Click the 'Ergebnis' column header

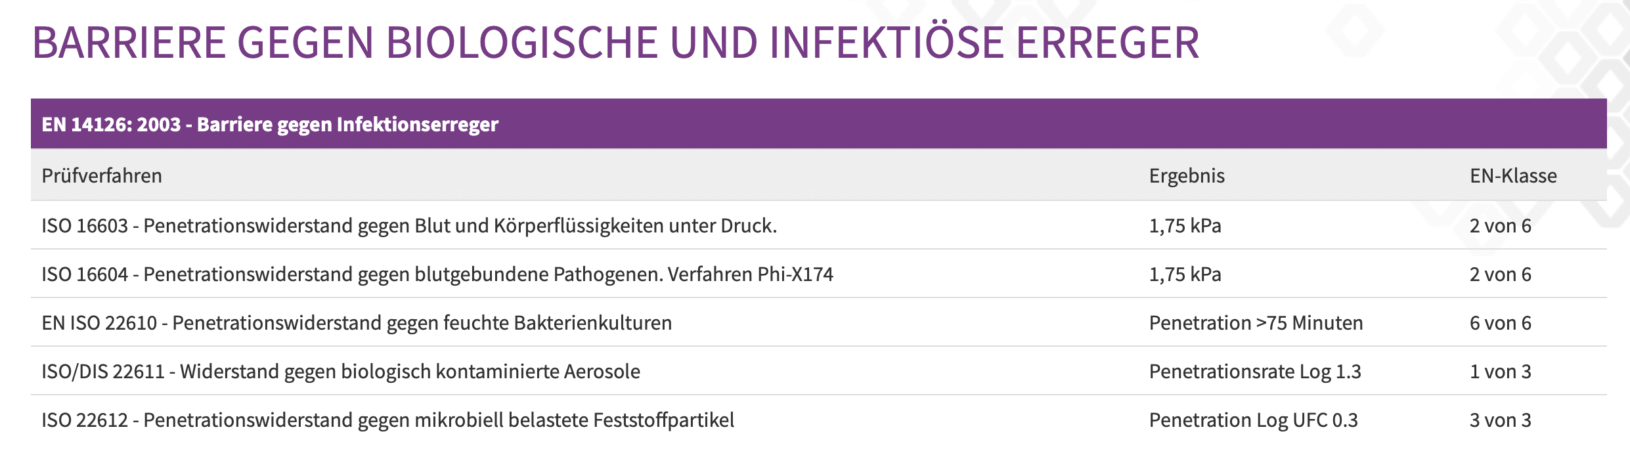(1187, 176)
